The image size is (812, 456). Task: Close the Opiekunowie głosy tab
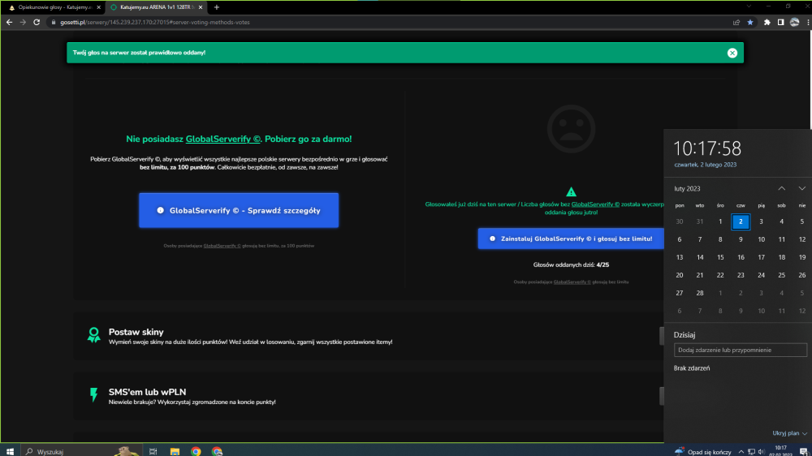tap(98, 7)
